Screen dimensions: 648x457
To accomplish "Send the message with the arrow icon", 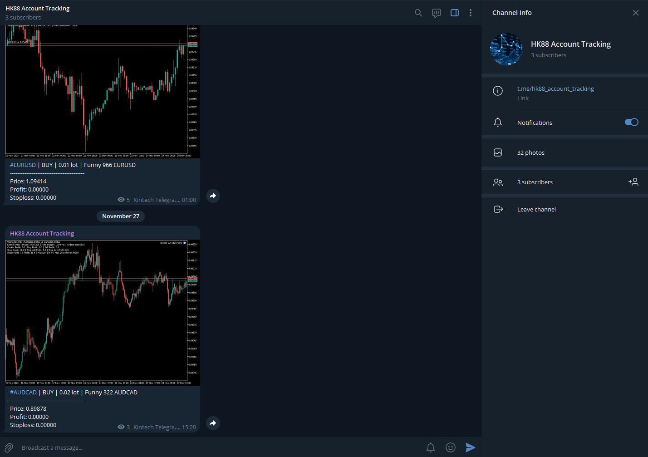I will [471, 447].
